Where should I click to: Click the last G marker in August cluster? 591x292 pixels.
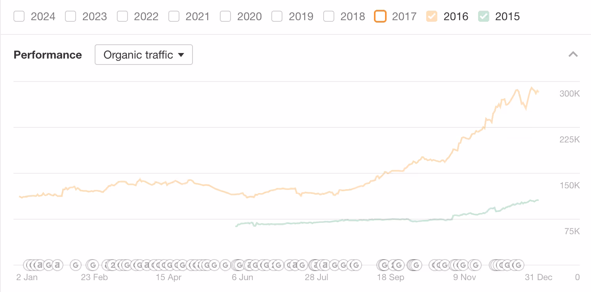point(356,265)
